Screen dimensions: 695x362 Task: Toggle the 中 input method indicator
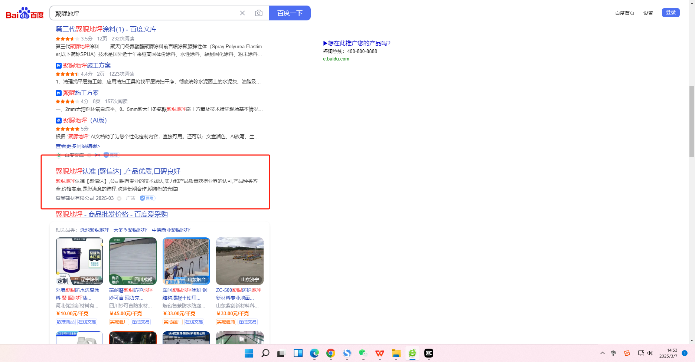coord(613,353)
